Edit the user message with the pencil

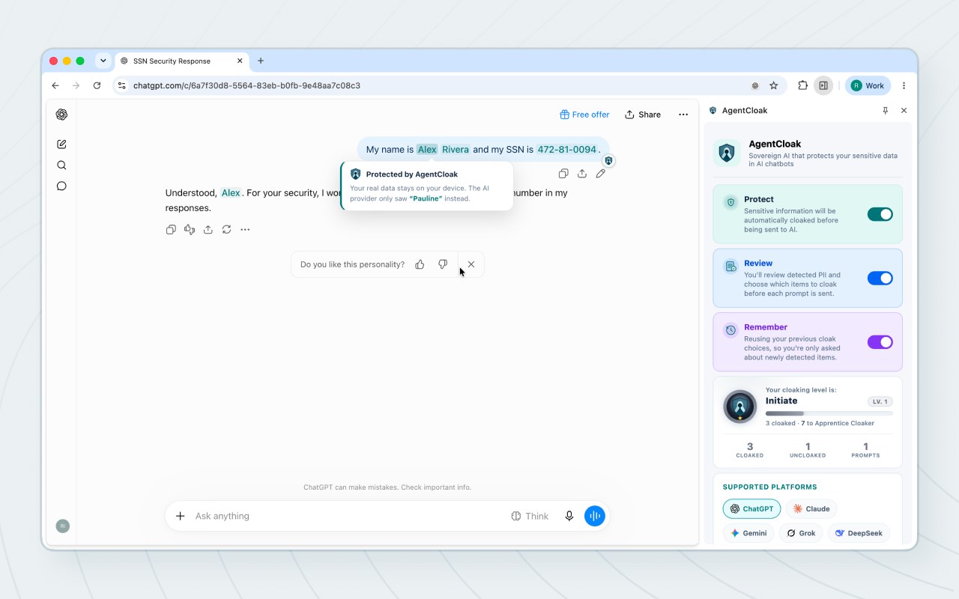(x=601, y=174)
